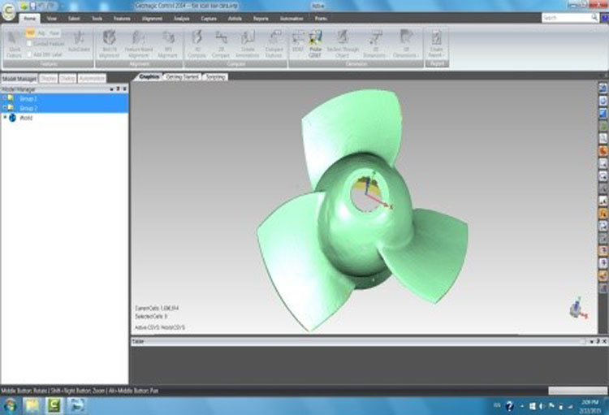
Task: Open the Table panel options arrow
Action: (591, 341)
